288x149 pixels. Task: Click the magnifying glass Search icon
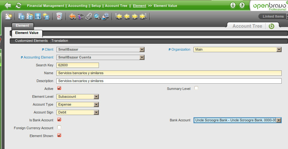click(97, 16)
